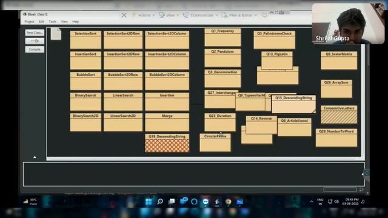388x218 pixels.
Task: Open the clock showing 09:45 PM
Action: tap(350, 202)
